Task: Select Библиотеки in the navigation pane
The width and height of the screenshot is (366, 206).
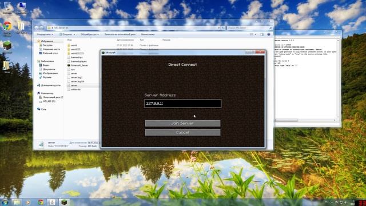Action: click(x=47, y=61)
